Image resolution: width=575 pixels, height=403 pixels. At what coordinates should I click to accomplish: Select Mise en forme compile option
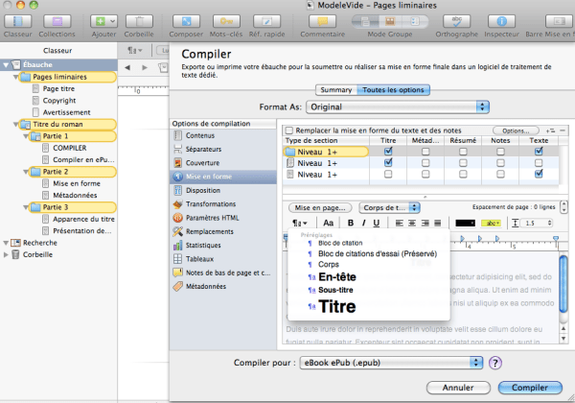pos(223,177)
